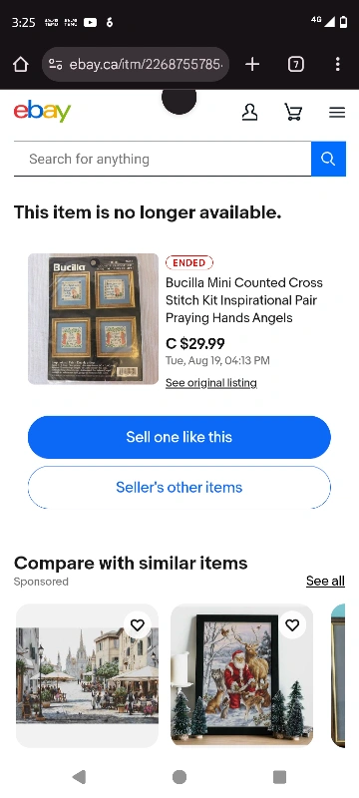Open the Bucilla cross stitch kit photo
359x798 pixels.
pyautogui.click(x=93, y=318)
